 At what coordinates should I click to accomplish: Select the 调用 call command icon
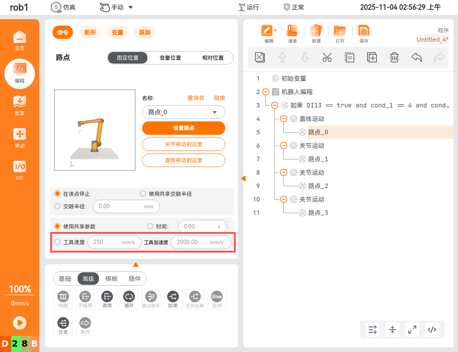tap(107, 299)
